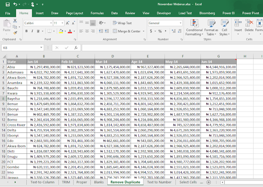Select cell A8 containing Bayelsa

tap(17, 98)
